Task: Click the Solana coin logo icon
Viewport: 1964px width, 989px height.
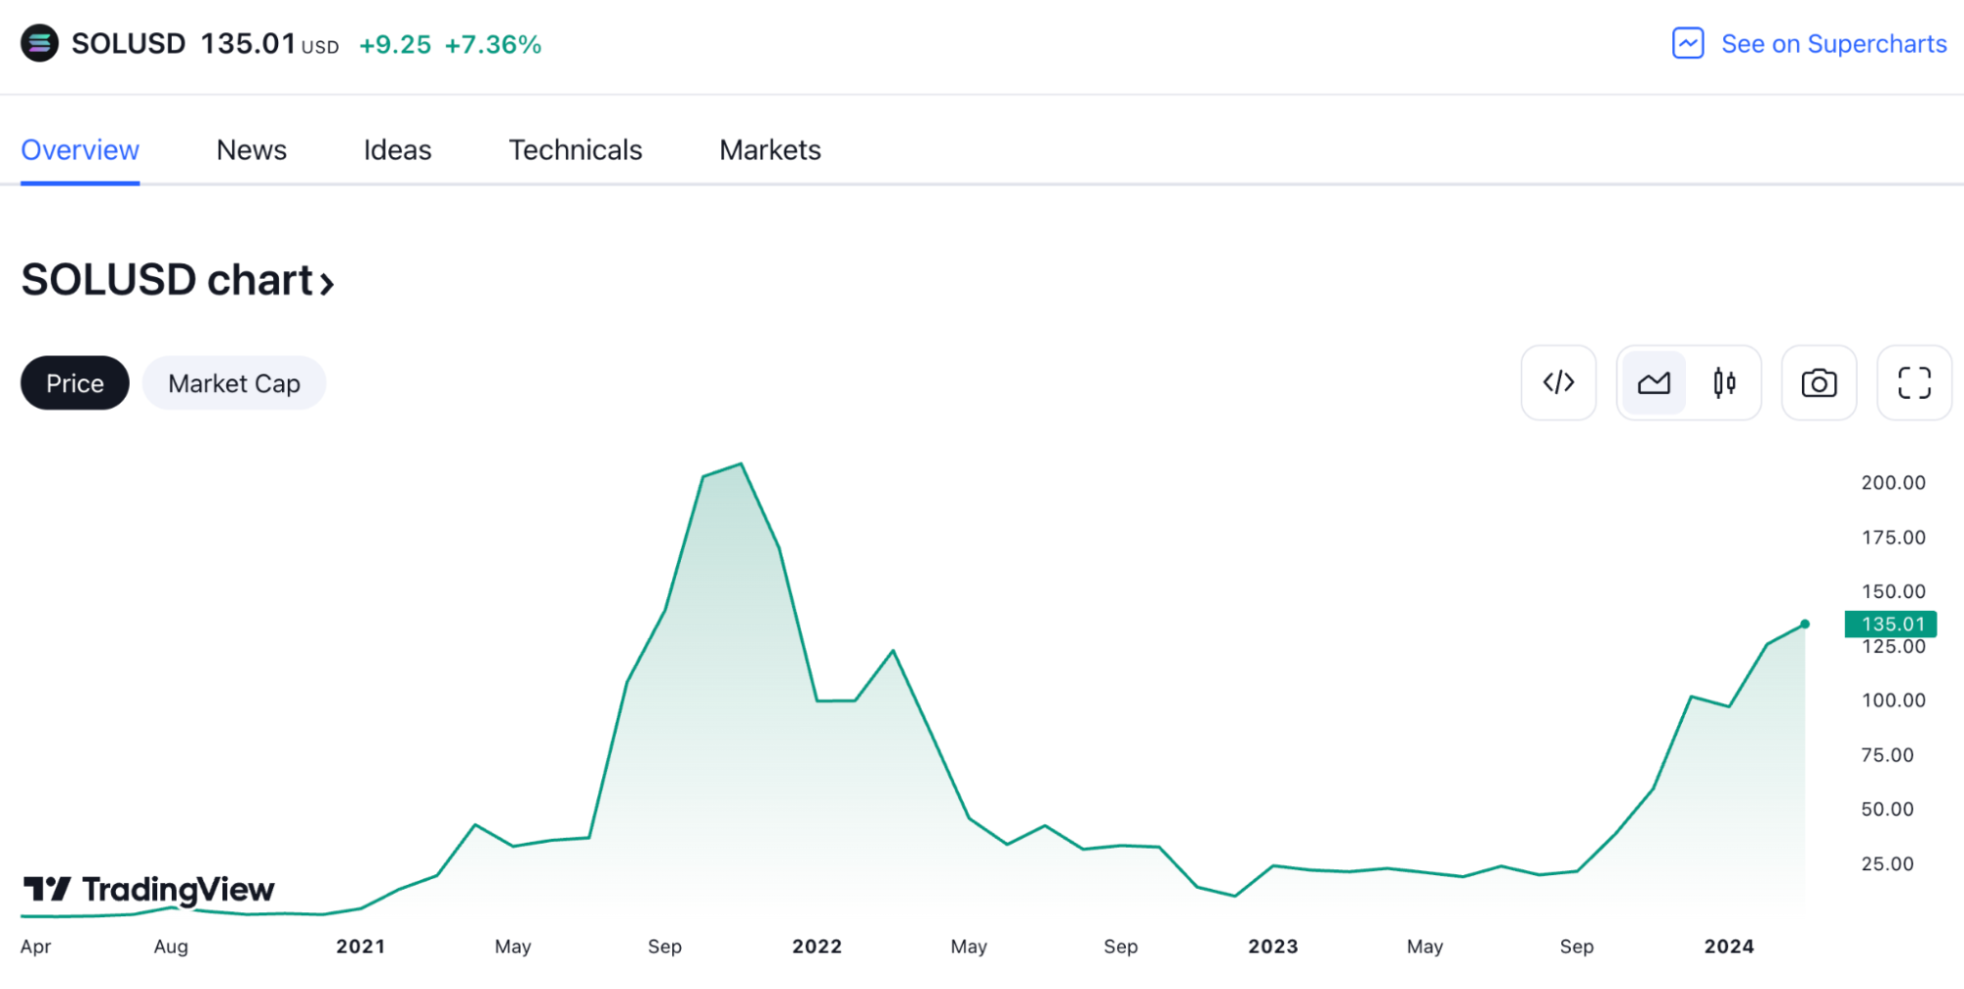Action: click(x=39, y=44)
